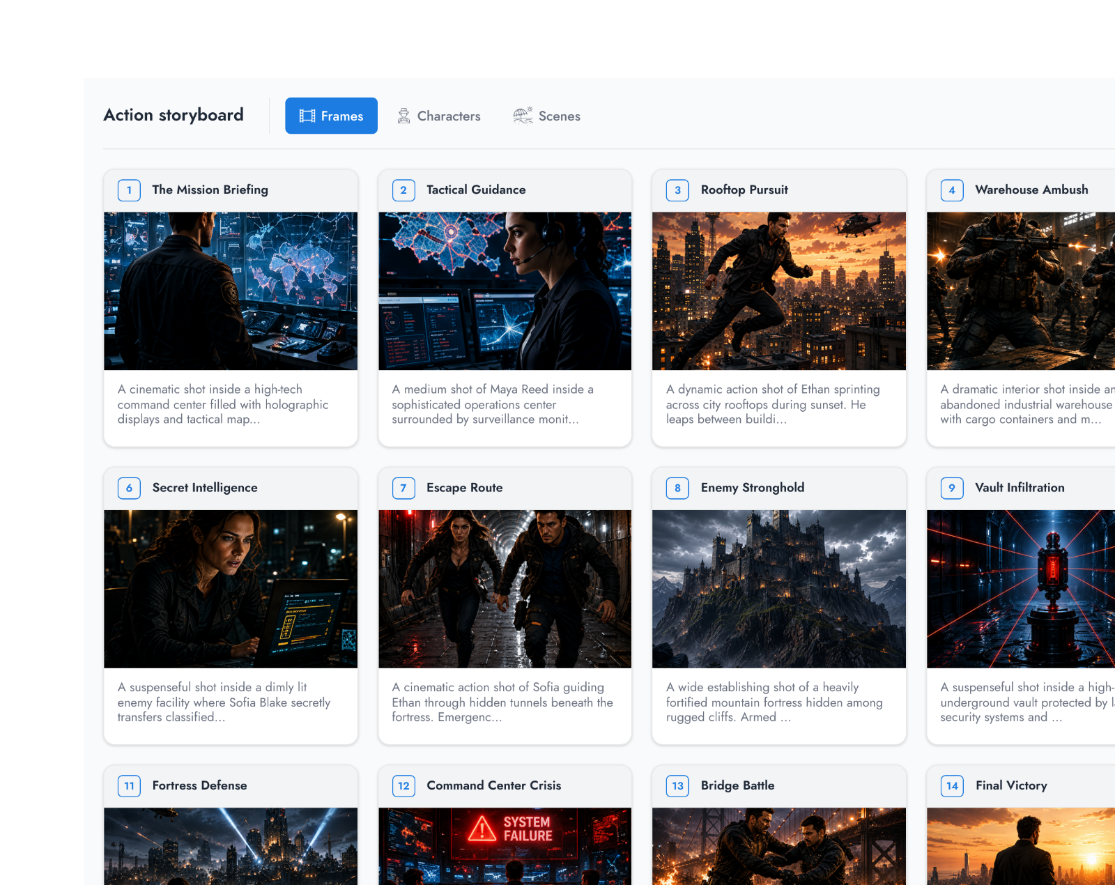Click the Tactical Guidance card title
The image size is (1115, 885).
pyautogui.click(x=476, y=190)
